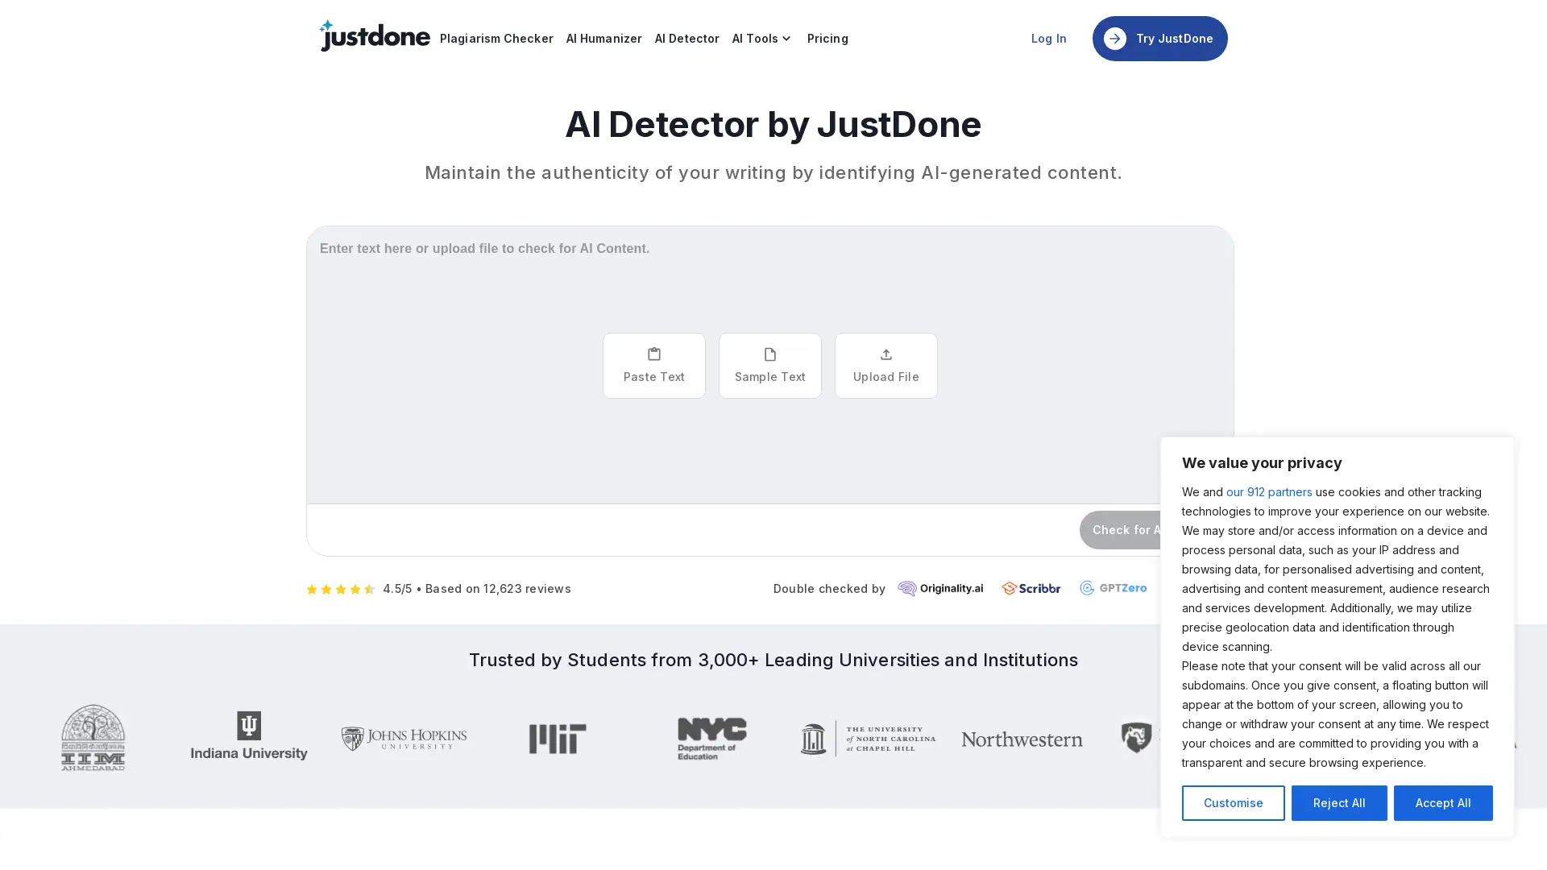Click the 'AI Detector by JustDone' heading

pos(773,124)
